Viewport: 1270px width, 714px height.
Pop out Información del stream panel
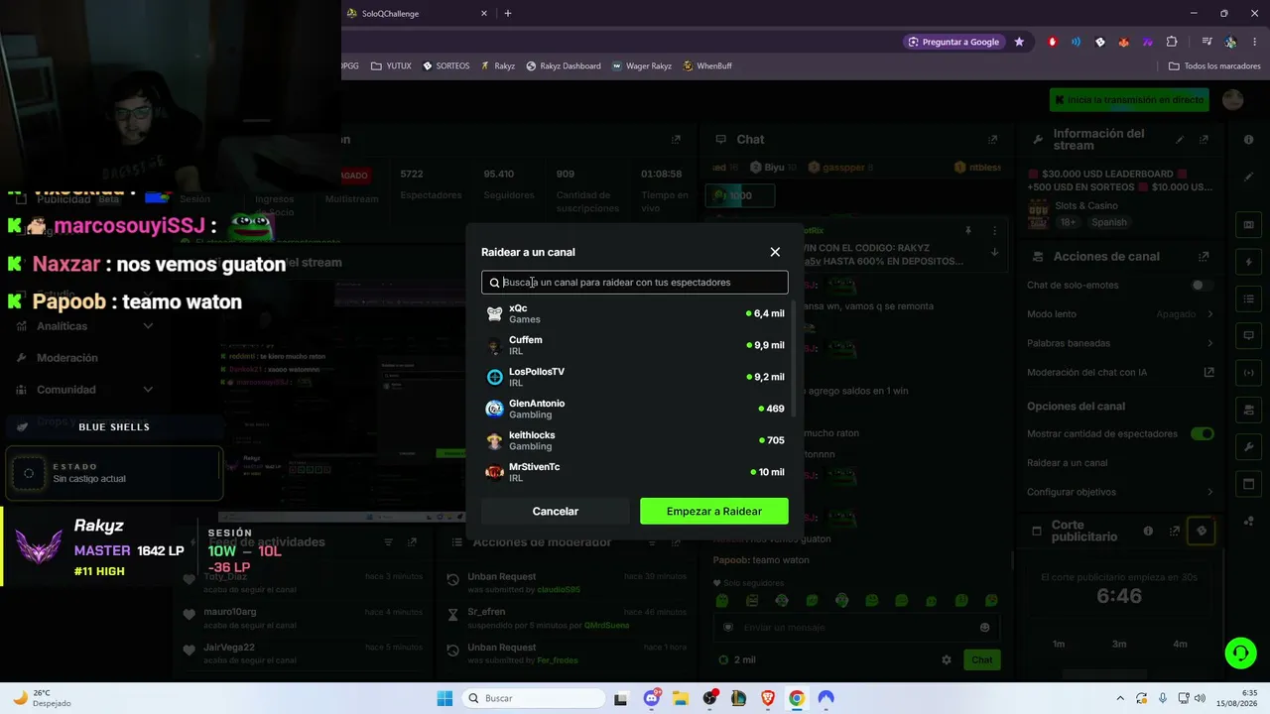click(1204, 140)
